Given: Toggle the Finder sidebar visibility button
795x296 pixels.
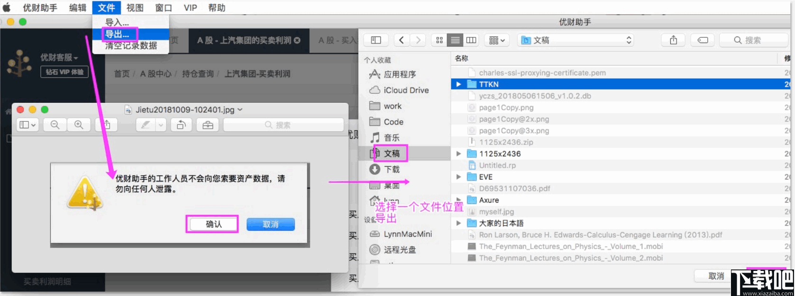Looking at the screenshot, I should [x=376, y=40].
